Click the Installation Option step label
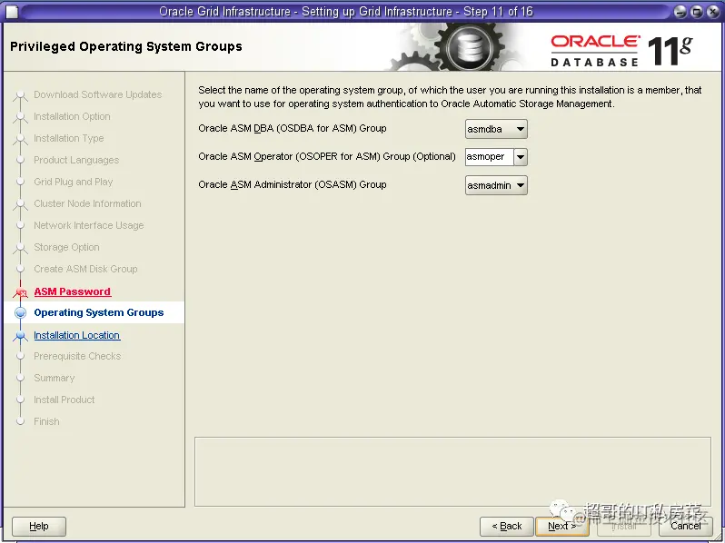The height and width of the screenshot is (543, 725). [x=72, y=116]
